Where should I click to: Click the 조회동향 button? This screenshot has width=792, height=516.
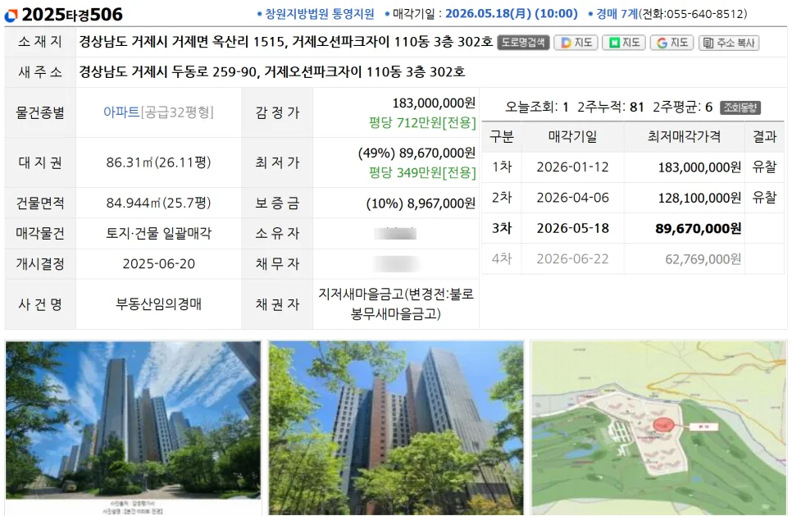tap(740, 107)
